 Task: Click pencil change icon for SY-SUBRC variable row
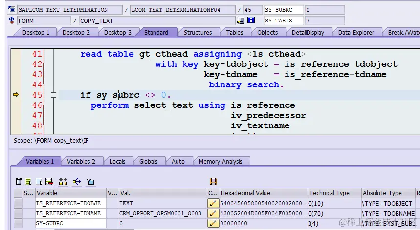(x=213, y=223)
